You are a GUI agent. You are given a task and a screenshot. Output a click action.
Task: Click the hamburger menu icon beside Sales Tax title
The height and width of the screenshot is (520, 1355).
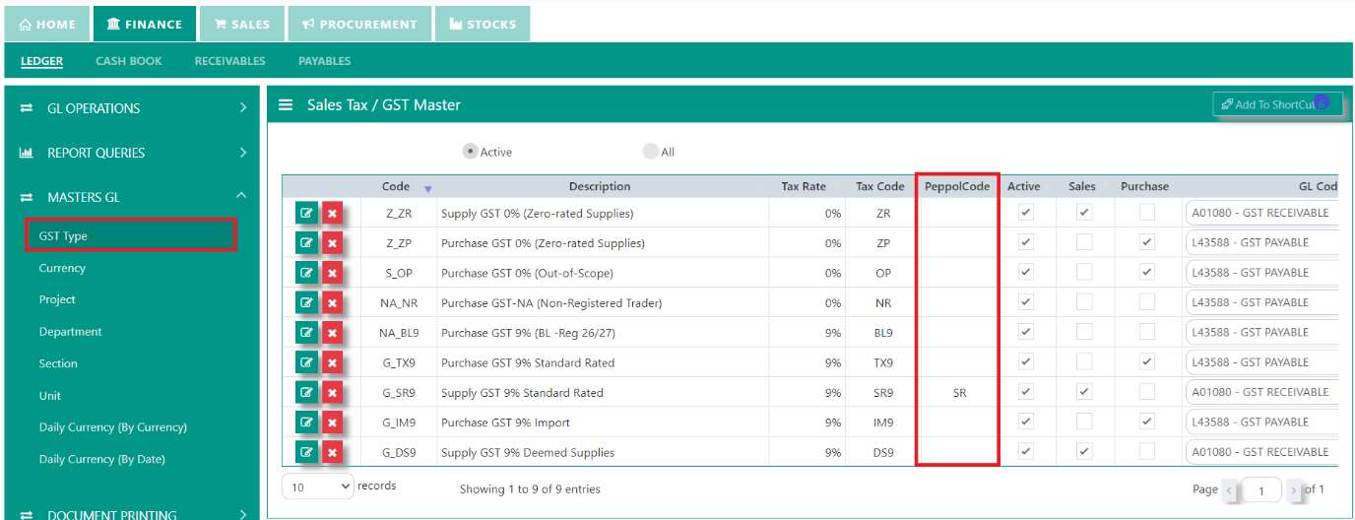tap(286, 104)
